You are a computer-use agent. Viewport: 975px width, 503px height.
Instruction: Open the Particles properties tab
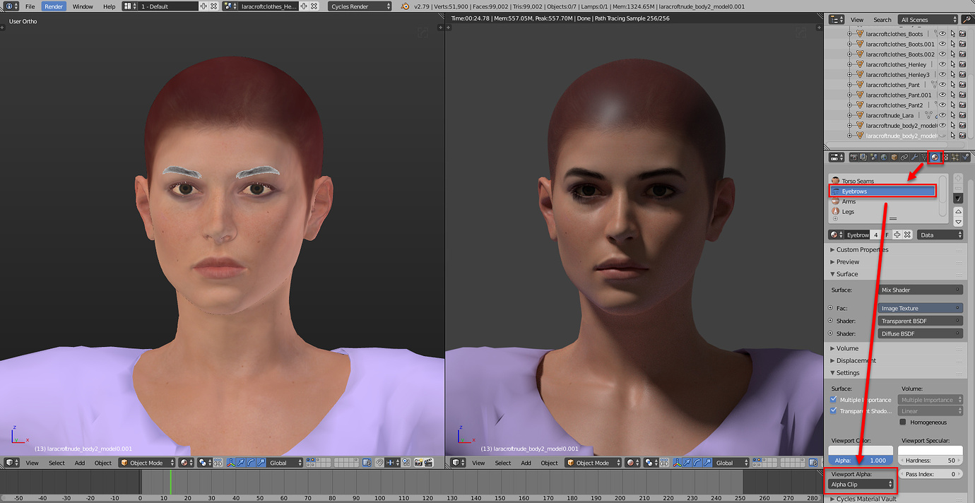[955, 157]
